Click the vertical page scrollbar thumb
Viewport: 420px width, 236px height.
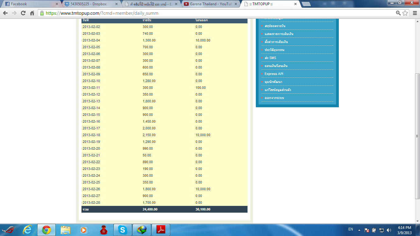tap(417, 136)
